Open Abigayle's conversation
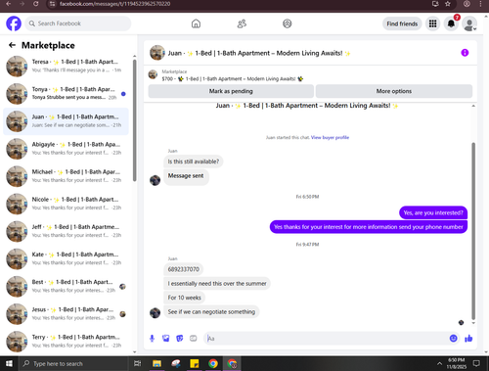The image size is (489, 371). point(66,149)
